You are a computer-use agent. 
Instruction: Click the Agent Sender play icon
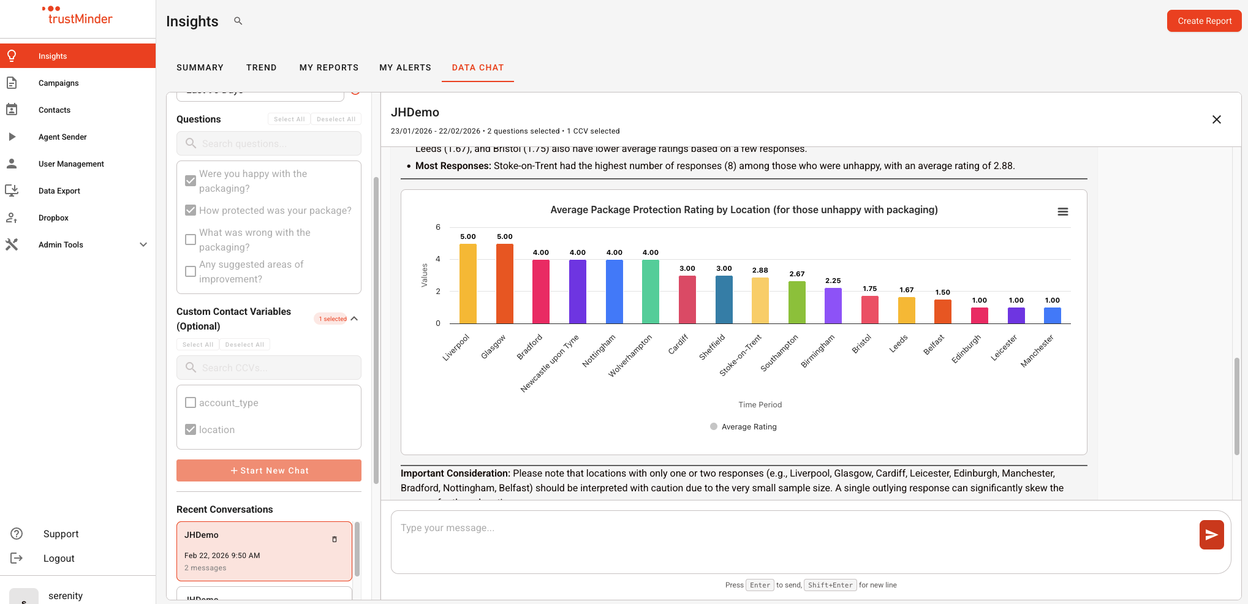pos(12,137)
